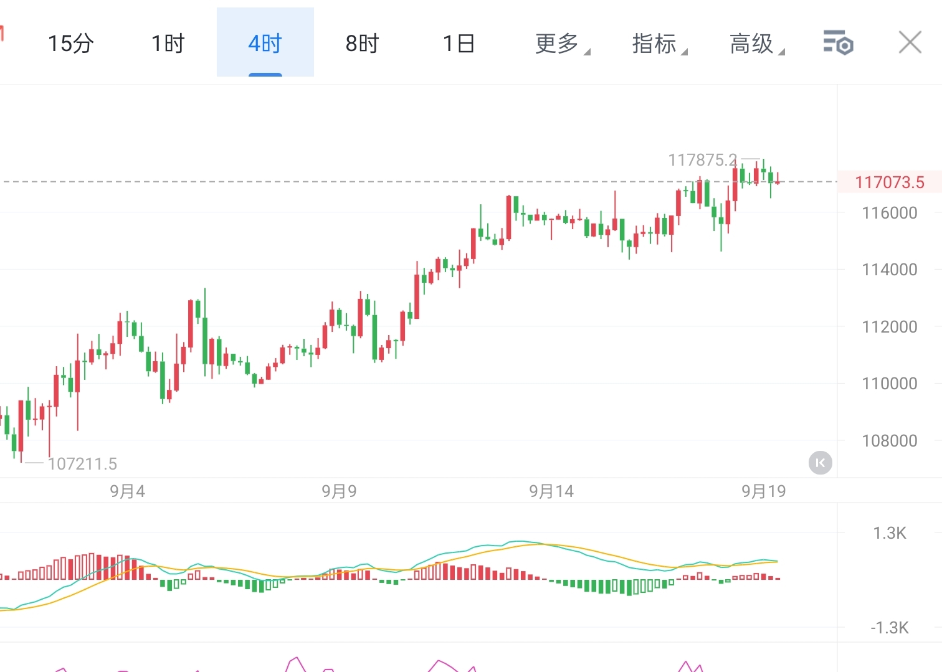Switch to the 8时 interval
Screen dimensions: 942x672
[362, 44]
